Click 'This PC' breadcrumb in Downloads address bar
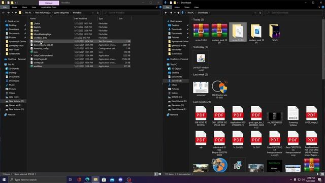Viewport: 325px width, 183px height. (x=190, y=13)
